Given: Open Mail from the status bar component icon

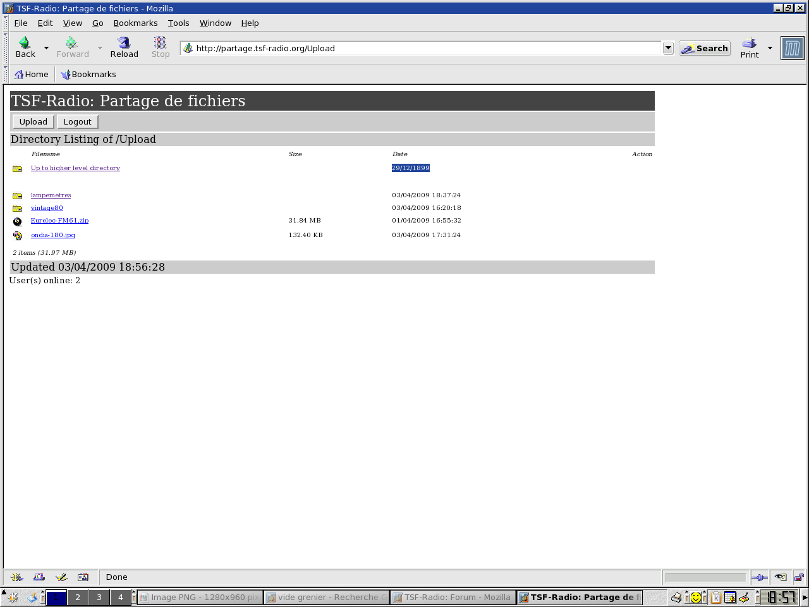Looking at the screenshot, I should pos(39,577).
